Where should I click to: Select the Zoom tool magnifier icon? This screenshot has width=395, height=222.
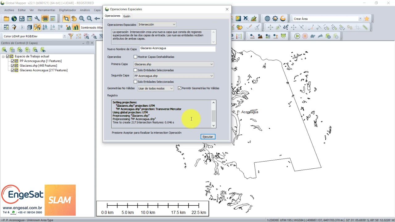(x=66, y=19)
